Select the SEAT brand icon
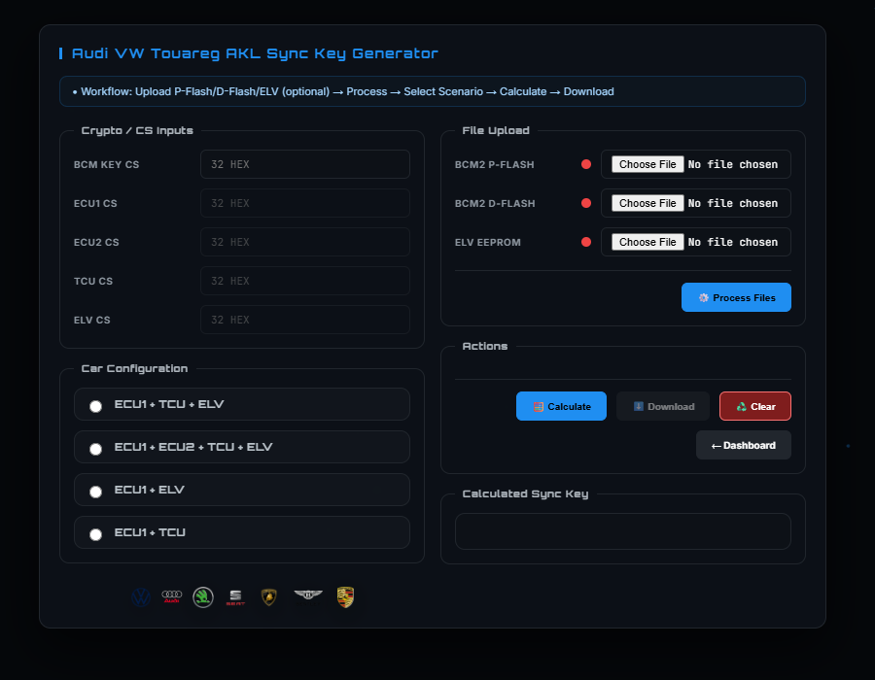Screen dimensions: 875x680 click(x=234, y=596)
